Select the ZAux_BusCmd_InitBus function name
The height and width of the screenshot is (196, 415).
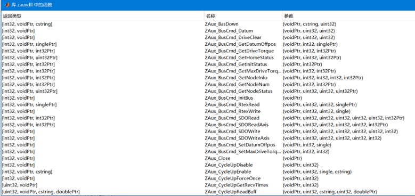pos(229,98)
